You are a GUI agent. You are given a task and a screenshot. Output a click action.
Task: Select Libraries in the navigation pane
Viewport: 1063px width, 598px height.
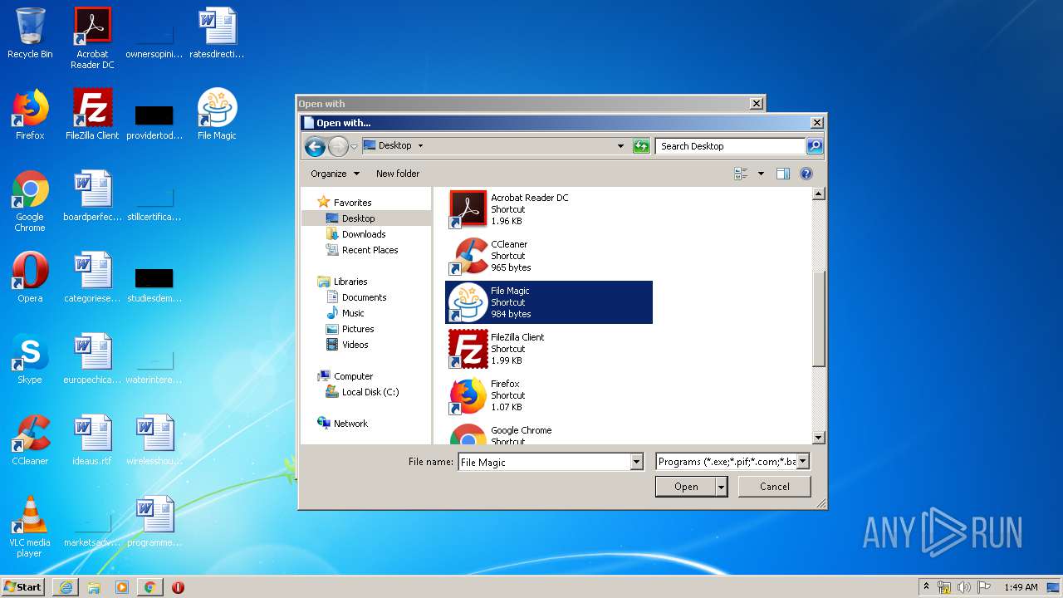click(350, 282)
